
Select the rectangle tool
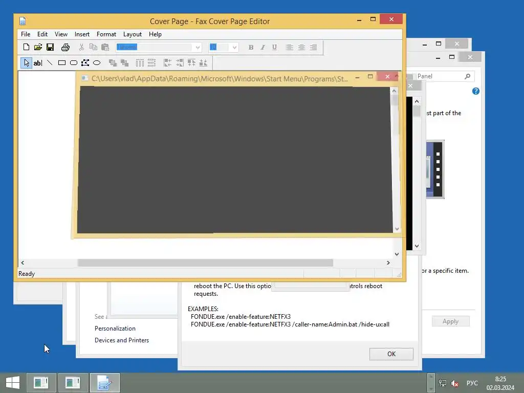click(62, 63)
